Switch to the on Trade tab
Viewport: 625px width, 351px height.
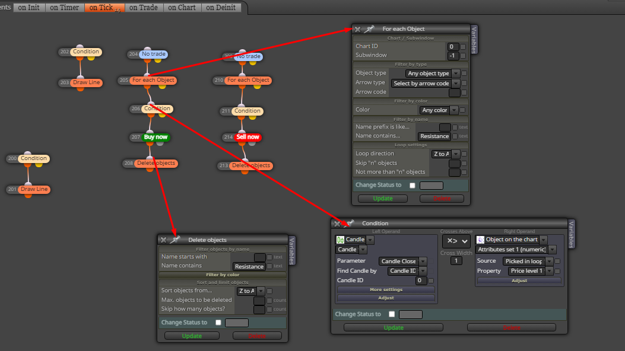point(144,8)
